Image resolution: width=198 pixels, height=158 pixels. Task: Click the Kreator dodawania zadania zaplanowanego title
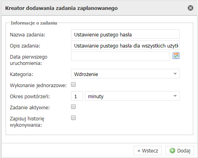(x=62, y=8)
